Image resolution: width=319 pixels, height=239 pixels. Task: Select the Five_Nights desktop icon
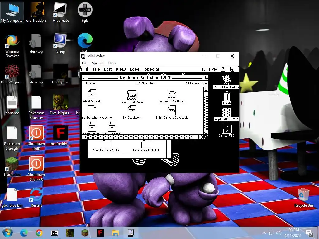(x=61, y=105)
